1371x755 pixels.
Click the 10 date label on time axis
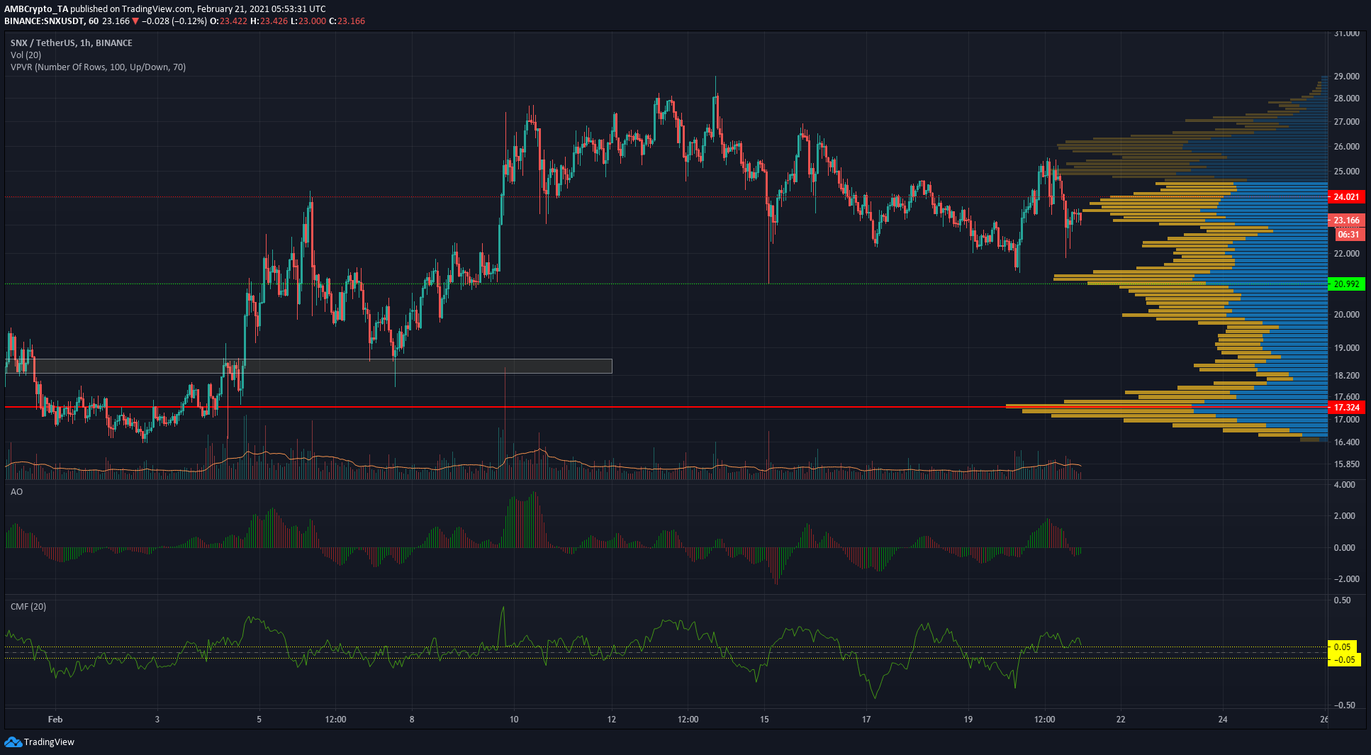pos(514,719)
